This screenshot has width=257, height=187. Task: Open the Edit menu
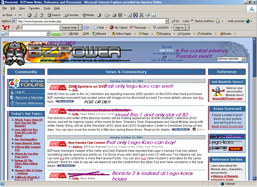[x=13, y=8]
